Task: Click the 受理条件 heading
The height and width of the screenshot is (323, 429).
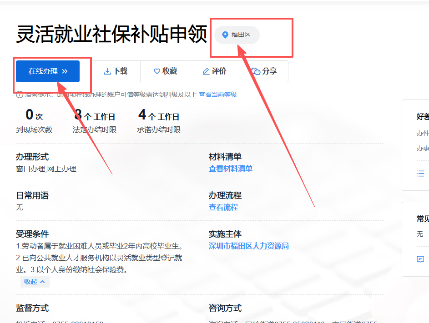Action: click(32, 234)
